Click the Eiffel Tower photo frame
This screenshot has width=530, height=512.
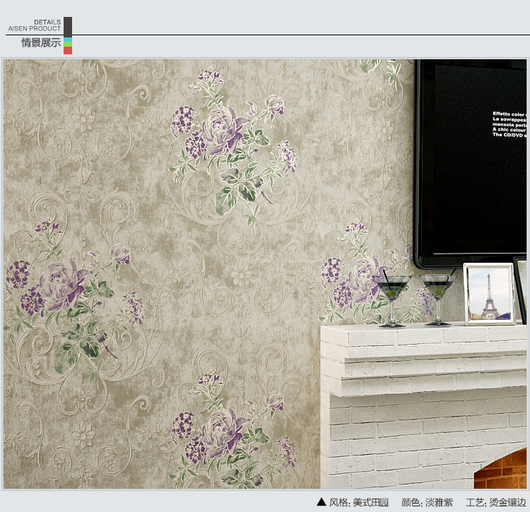click(488, 294)
